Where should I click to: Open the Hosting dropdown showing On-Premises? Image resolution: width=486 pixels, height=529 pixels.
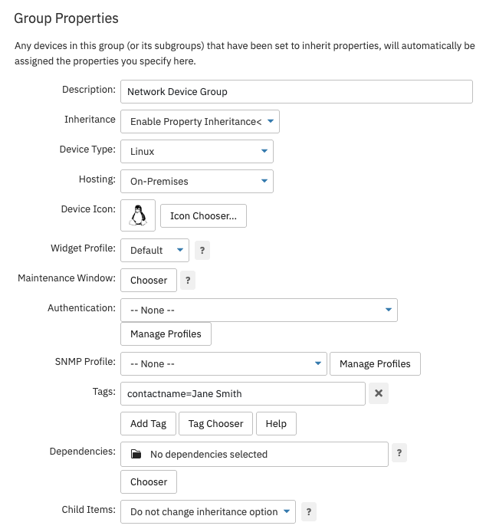(x=197, y=182)
